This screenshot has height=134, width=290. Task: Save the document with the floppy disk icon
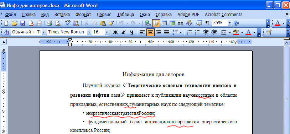tap(22, 23)
